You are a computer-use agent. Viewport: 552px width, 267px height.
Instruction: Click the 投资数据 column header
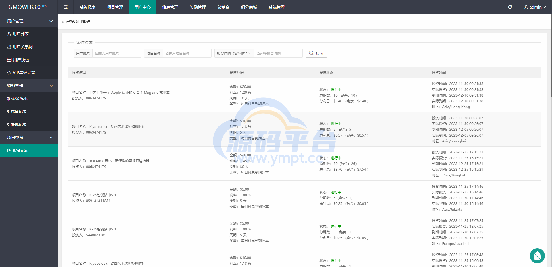[237, 73]
